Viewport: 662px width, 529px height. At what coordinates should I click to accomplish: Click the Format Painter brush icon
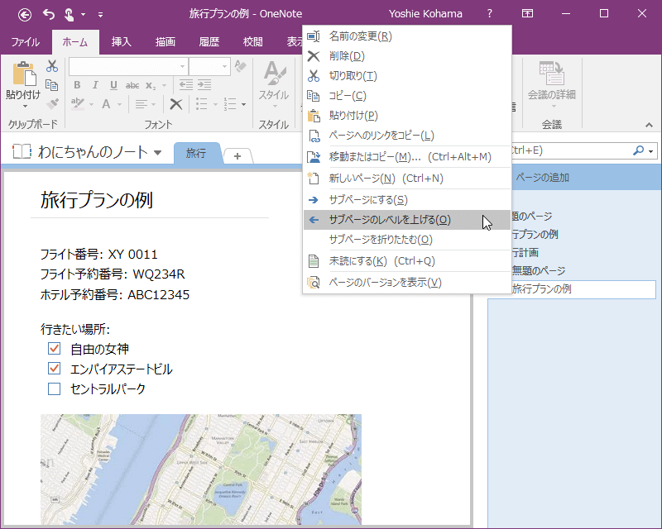pyautogui.click(x=52, y=103)
